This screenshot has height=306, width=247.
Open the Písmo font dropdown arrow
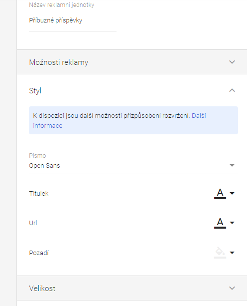click(232, 166)
